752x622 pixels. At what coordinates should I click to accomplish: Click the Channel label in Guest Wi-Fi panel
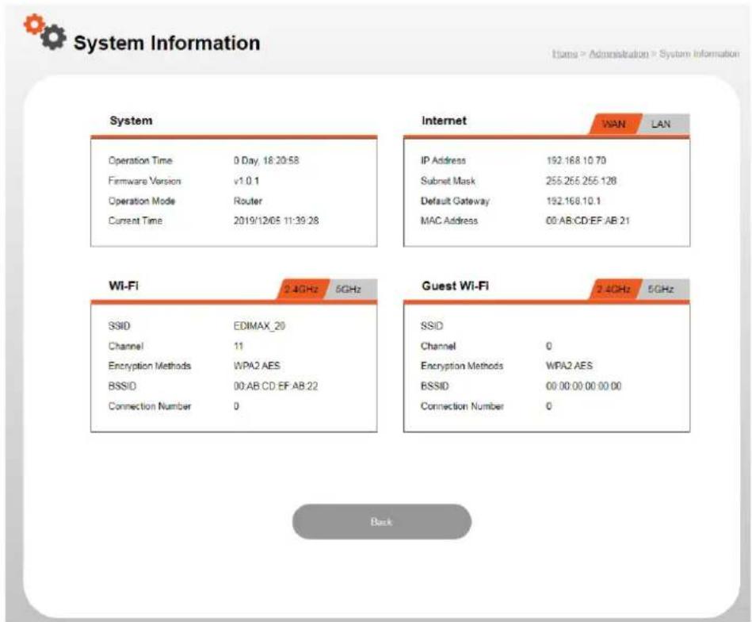(438, 346)
